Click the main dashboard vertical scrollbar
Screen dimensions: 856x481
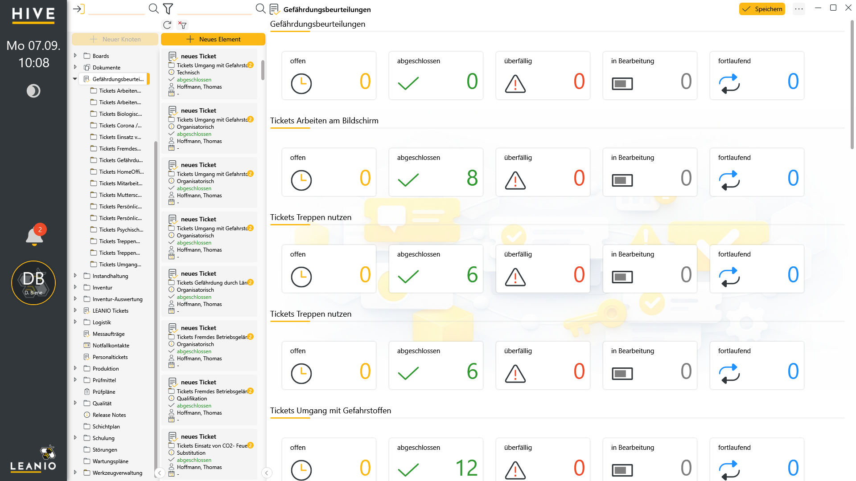point(852,85)
